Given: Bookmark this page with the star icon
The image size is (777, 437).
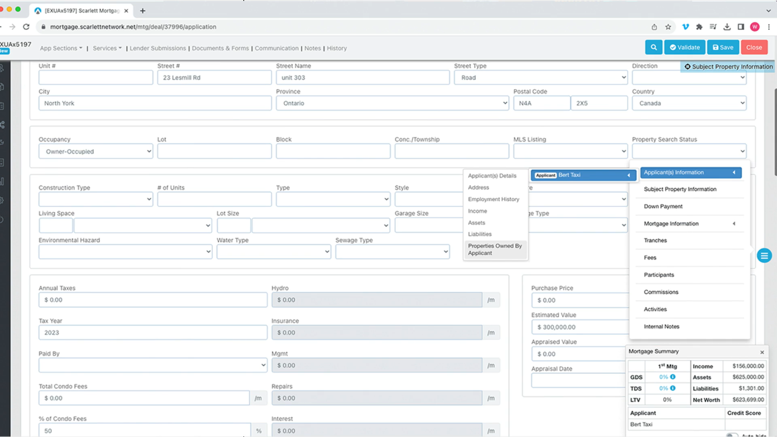Looking at the screenshot, I should (668, 27).
